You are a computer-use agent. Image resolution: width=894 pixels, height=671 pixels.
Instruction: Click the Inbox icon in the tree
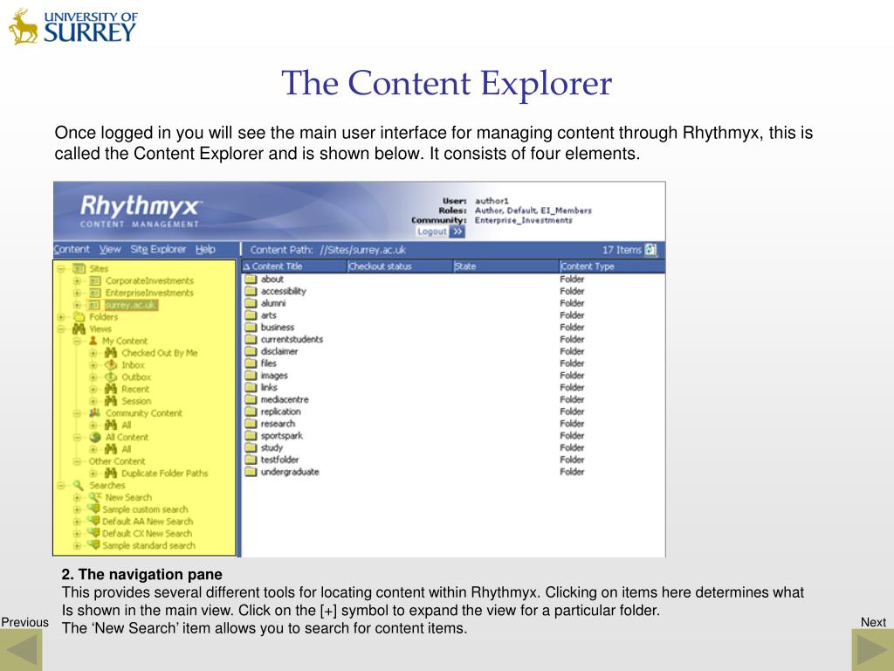click(111, 364)
